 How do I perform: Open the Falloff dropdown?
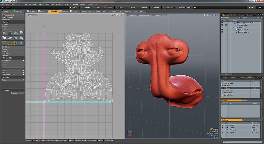[x=115, y=11]
